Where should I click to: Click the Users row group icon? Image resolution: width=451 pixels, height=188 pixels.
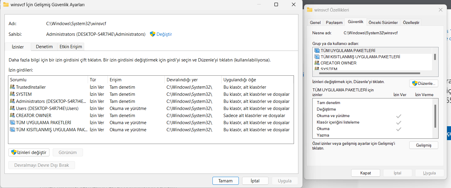(12, 108)
